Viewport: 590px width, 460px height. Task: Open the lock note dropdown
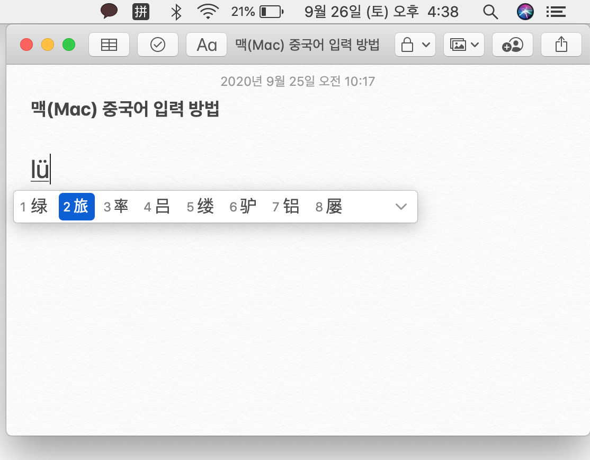coord(415,45)
